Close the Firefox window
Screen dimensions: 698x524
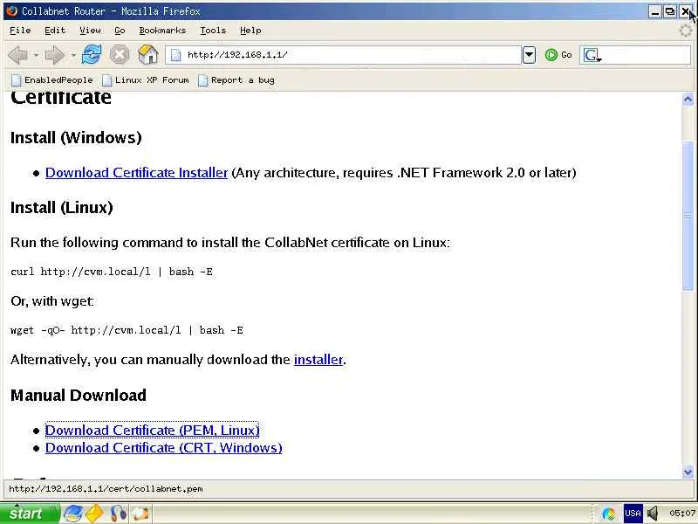(x=685, y=11)
